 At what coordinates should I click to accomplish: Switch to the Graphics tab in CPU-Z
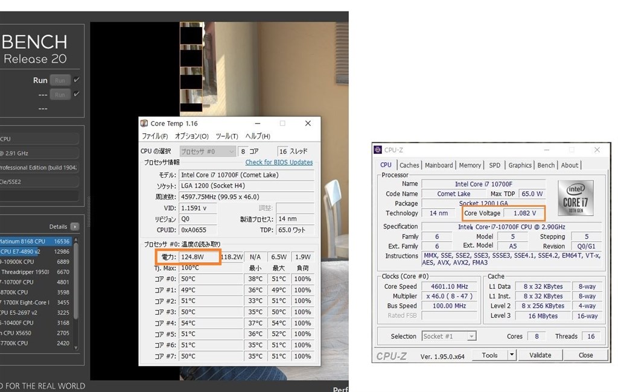(x=520, y=165)
